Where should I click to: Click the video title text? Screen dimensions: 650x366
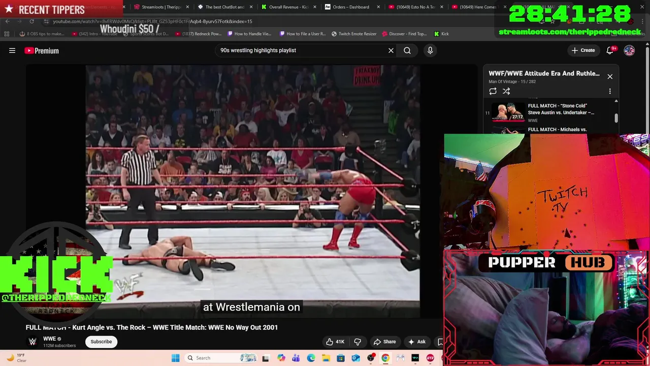pos(152,327)
